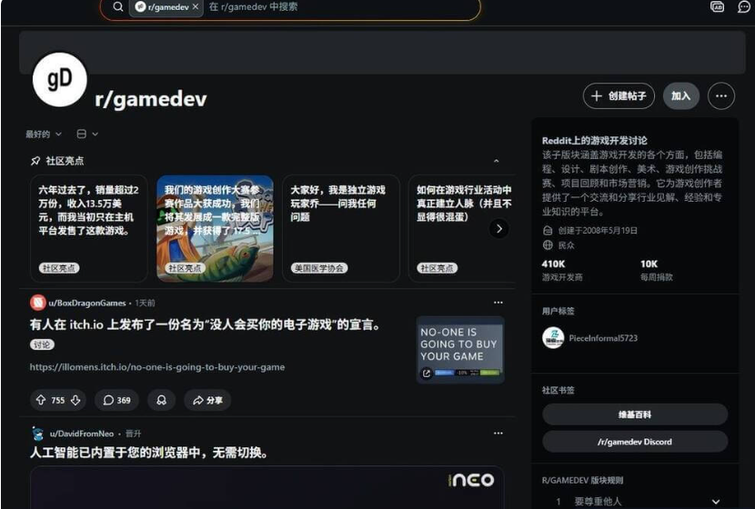The image size is (755, 509).
Task: Share the itch.io post
Action: 207,400
